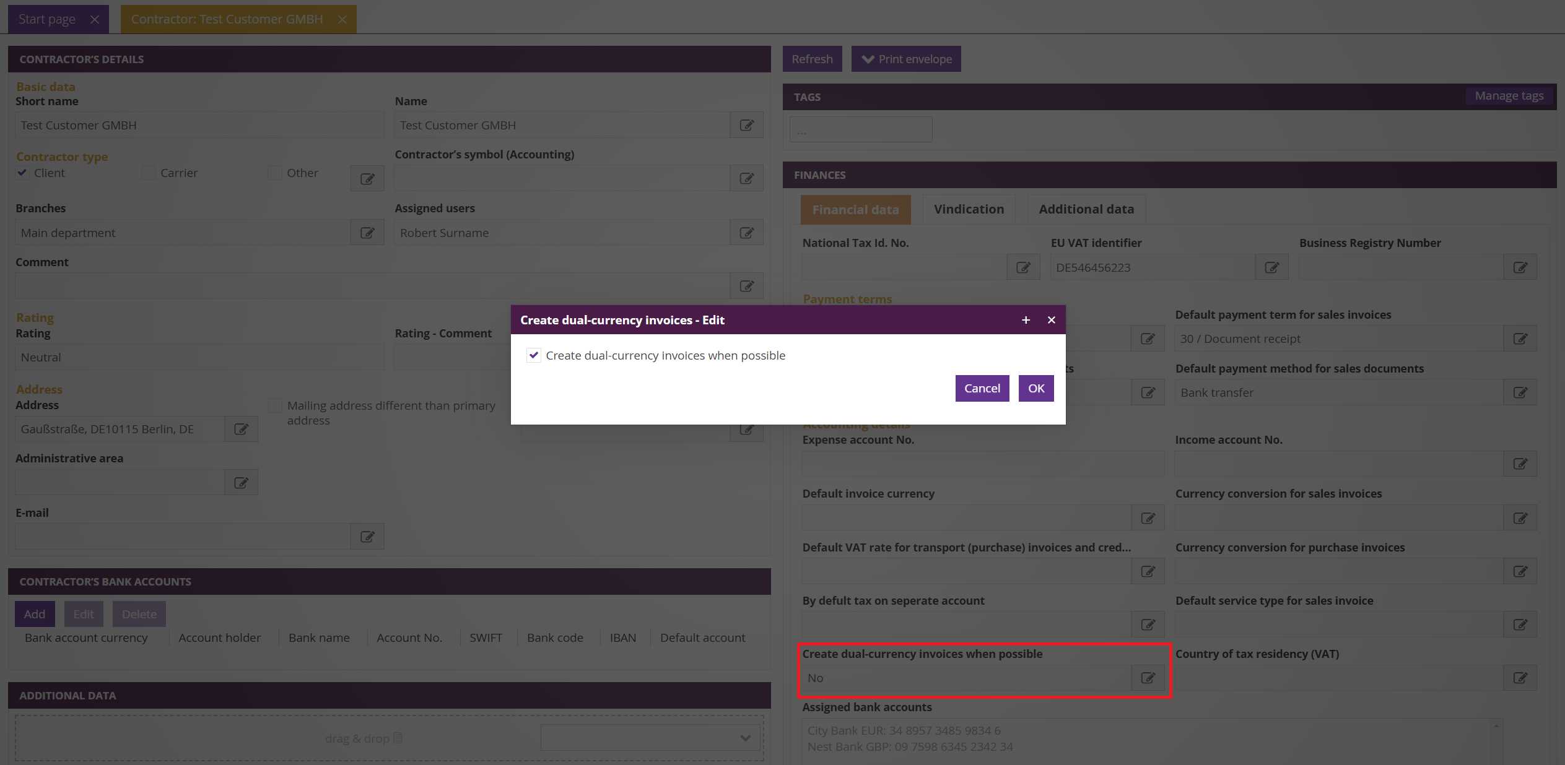Screen dimensions: 1565x765
Task: Click the Tags input field
Action: pos(860,130)
